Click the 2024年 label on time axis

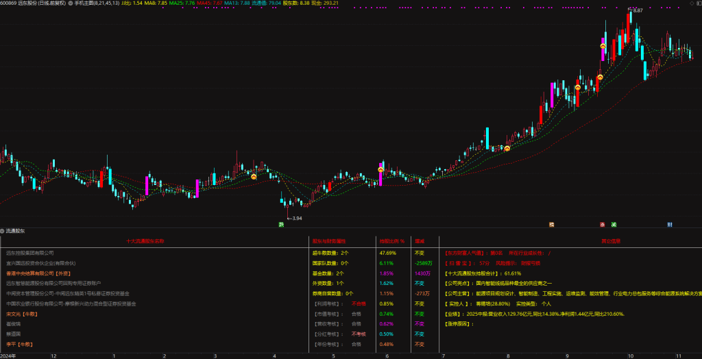pyautogui.click(x=8, y=356)
